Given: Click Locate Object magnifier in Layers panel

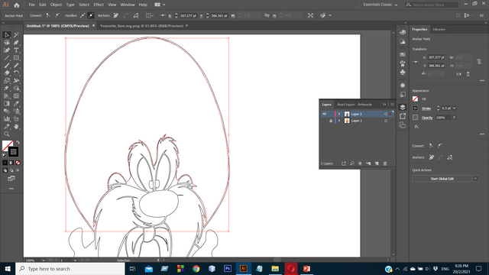Looking at the screenshot, I should 351,163.
